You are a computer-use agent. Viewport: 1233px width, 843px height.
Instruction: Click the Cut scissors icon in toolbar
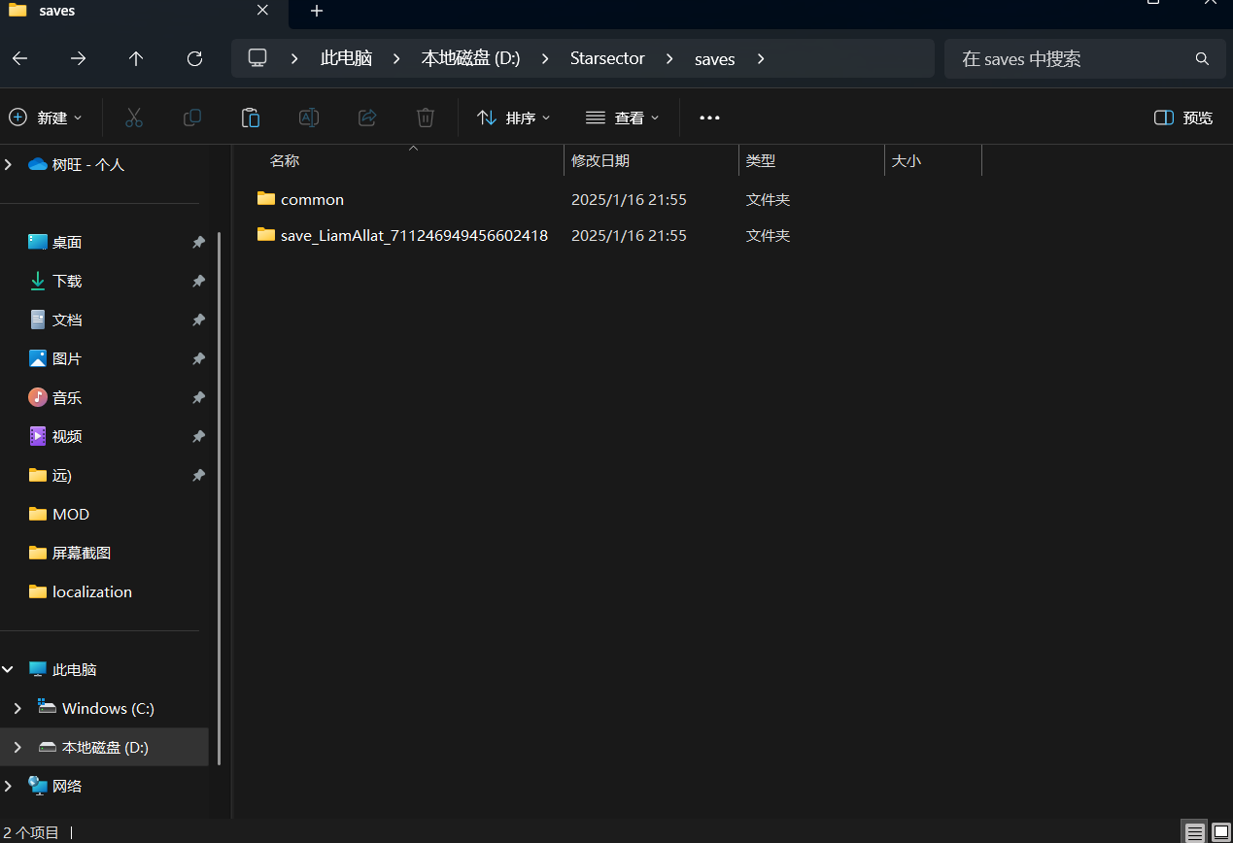tap(134, 118)
